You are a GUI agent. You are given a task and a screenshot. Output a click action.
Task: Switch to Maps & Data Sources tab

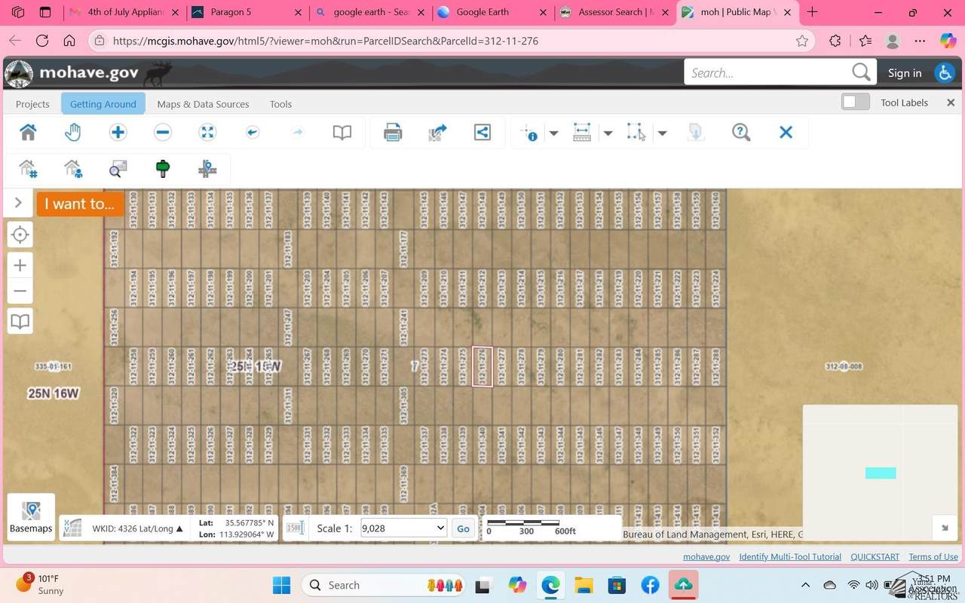point(203,104)
